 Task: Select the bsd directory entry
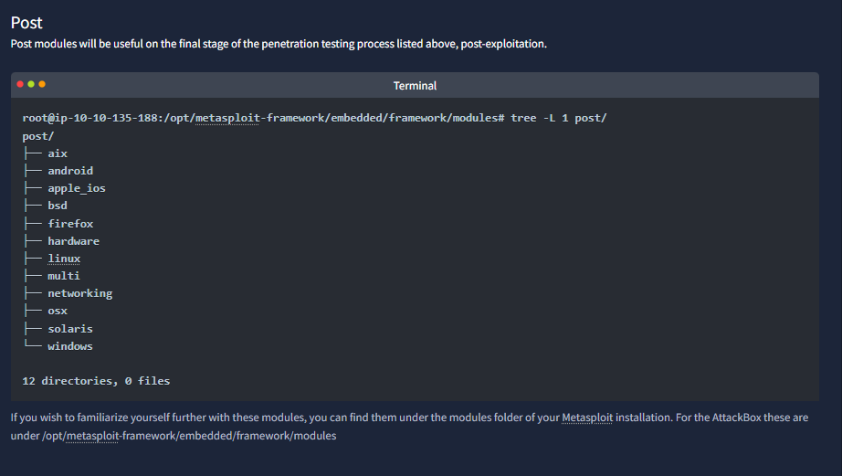58,206
